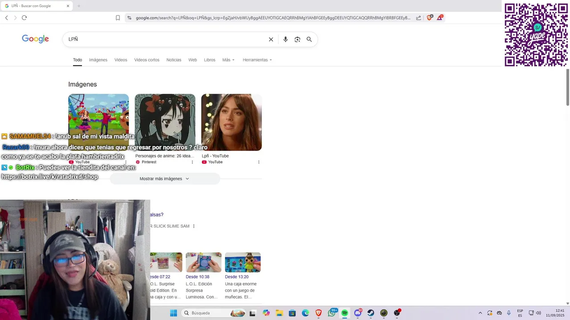Open the Windows Start menu
Image resolution: width=570 pixels, height=320 pixels.
click(174, 313)
